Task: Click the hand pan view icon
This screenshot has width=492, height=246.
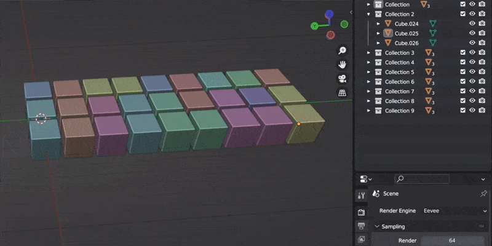Action: pos(343,65)
